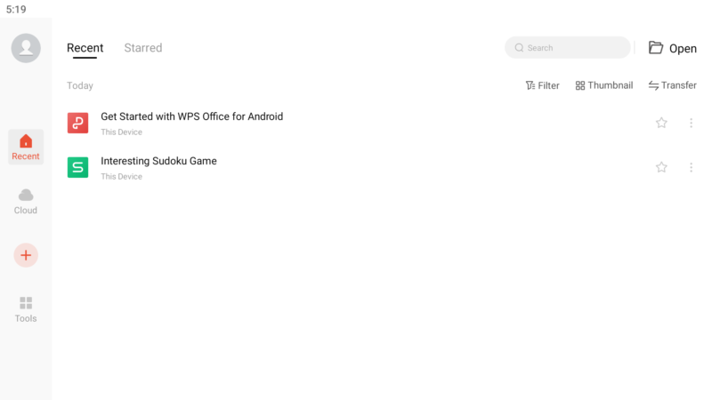Switch to the Starred tab
This screenshot has width=712, height=400.
pos(143,48)
